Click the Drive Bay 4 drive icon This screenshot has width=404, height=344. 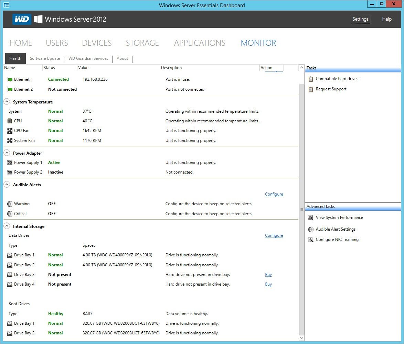coord(10,285)
